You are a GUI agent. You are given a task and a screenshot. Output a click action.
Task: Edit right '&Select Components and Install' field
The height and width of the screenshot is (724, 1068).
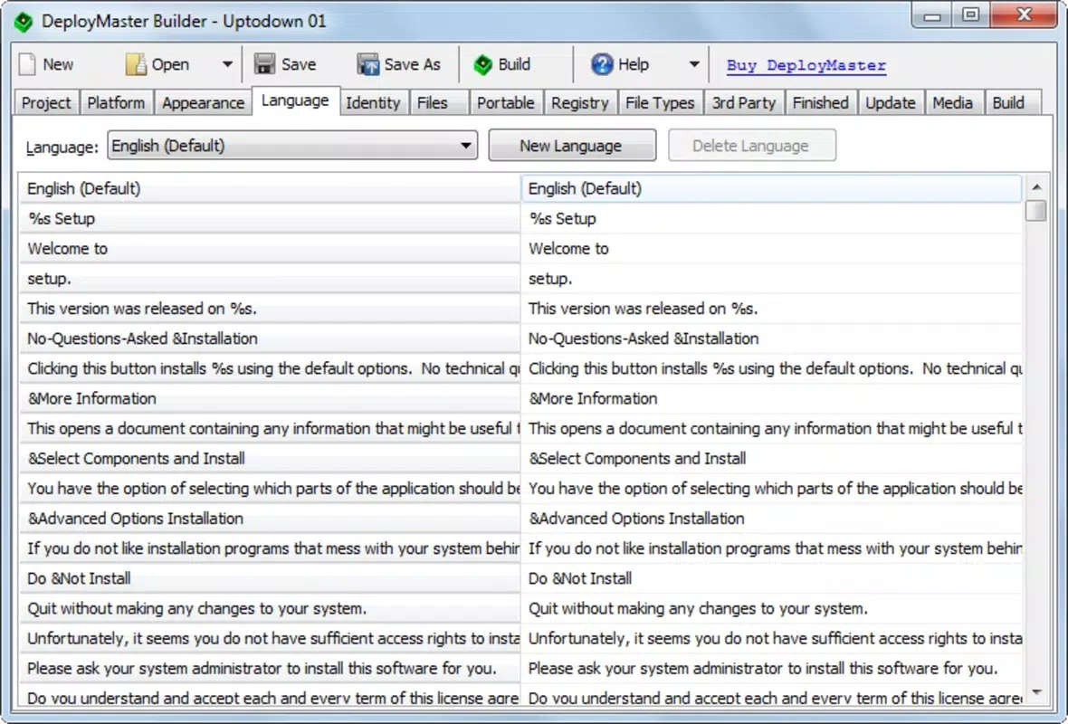coord(771,458)
